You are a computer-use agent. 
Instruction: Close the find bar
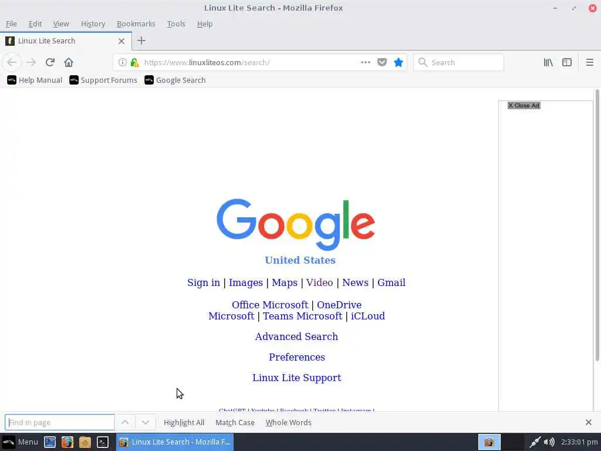[x=589, y=422]
